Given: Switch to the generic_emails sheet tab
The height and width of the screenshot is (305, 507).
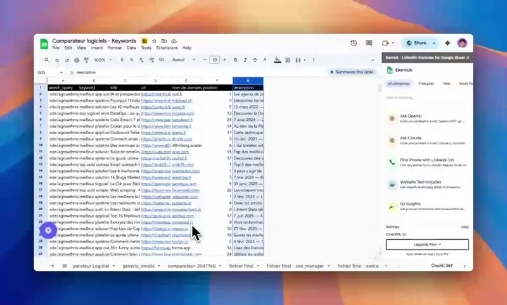Looking at the screenshot, I should pos(140,266).
